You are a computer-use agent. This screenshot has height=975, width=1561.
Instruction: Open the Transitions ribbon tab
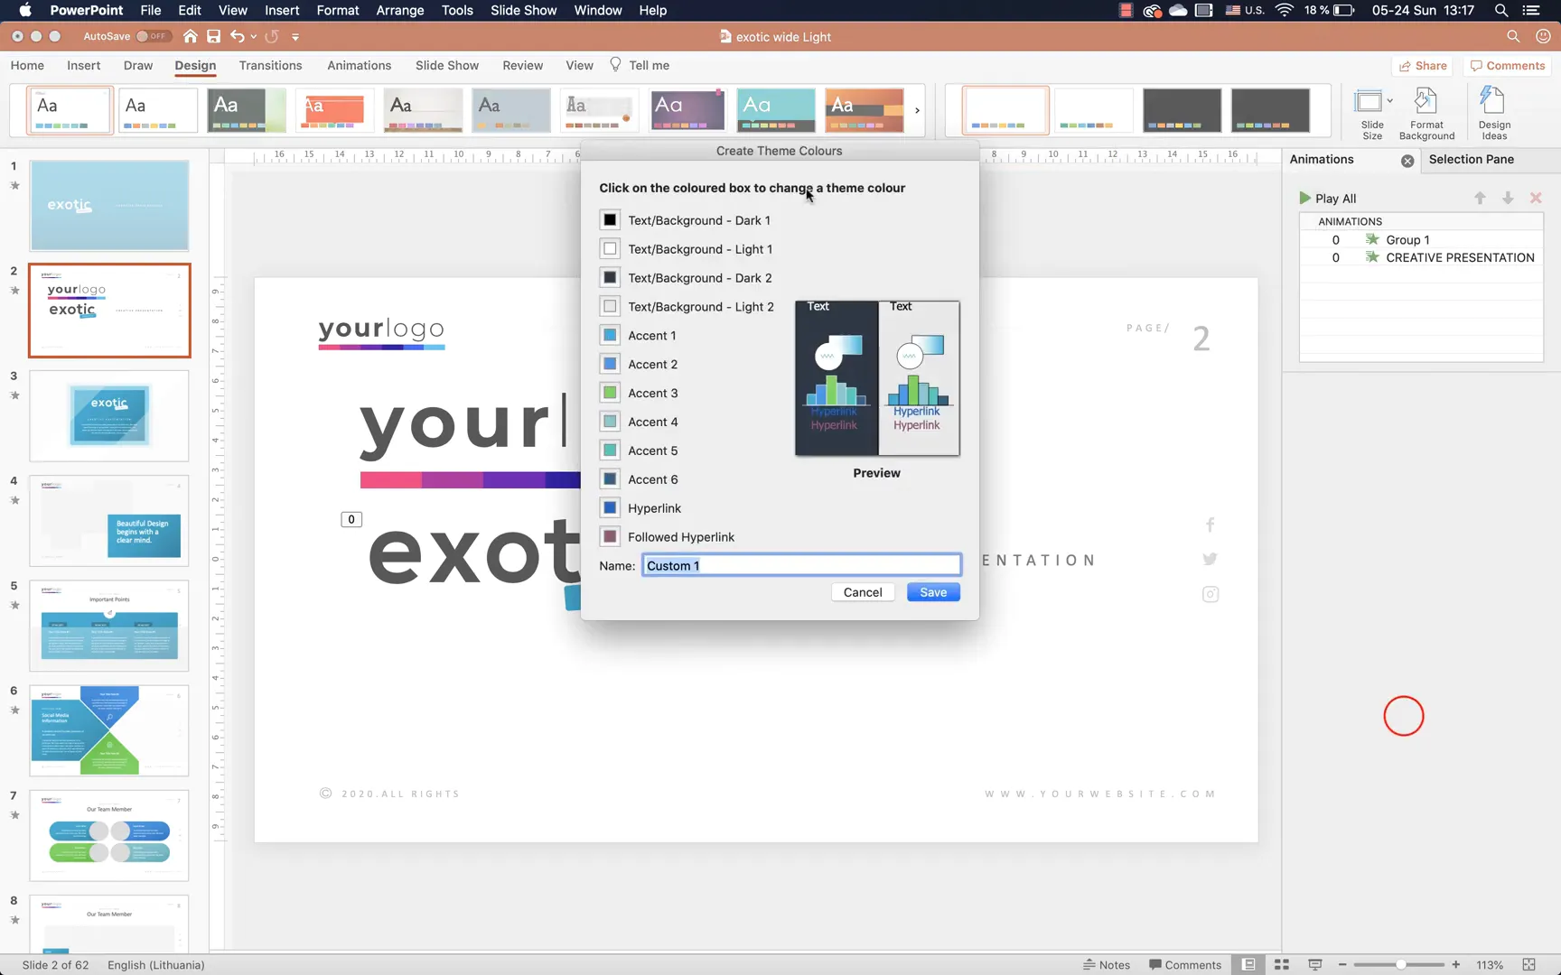click(x=270, y=65)
